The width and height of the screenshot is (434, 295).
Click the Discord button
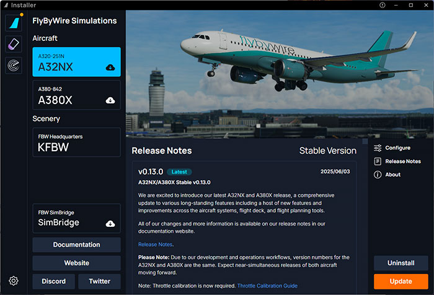(54, 281)
